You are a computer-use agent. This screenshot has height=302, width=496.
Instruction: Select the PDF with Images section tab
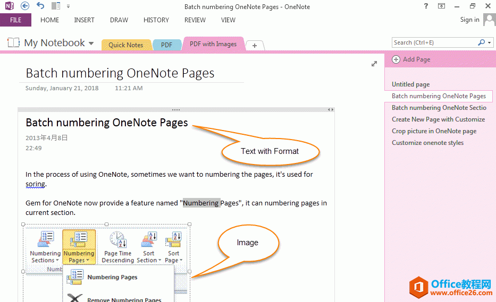pos(213,44)
